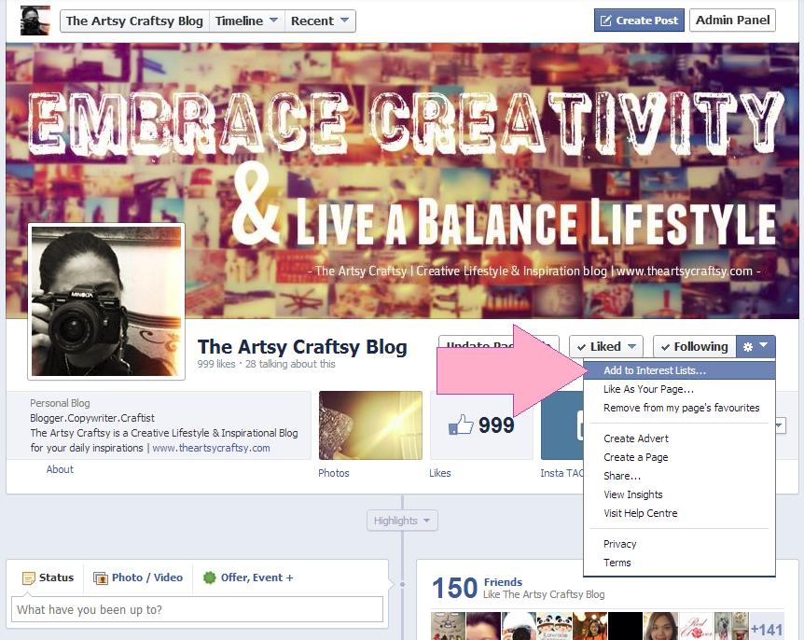The image size is (804, 640).
Task: Open the +141 more friends tile
Action: pyautogui.click(x=767, y=627)
